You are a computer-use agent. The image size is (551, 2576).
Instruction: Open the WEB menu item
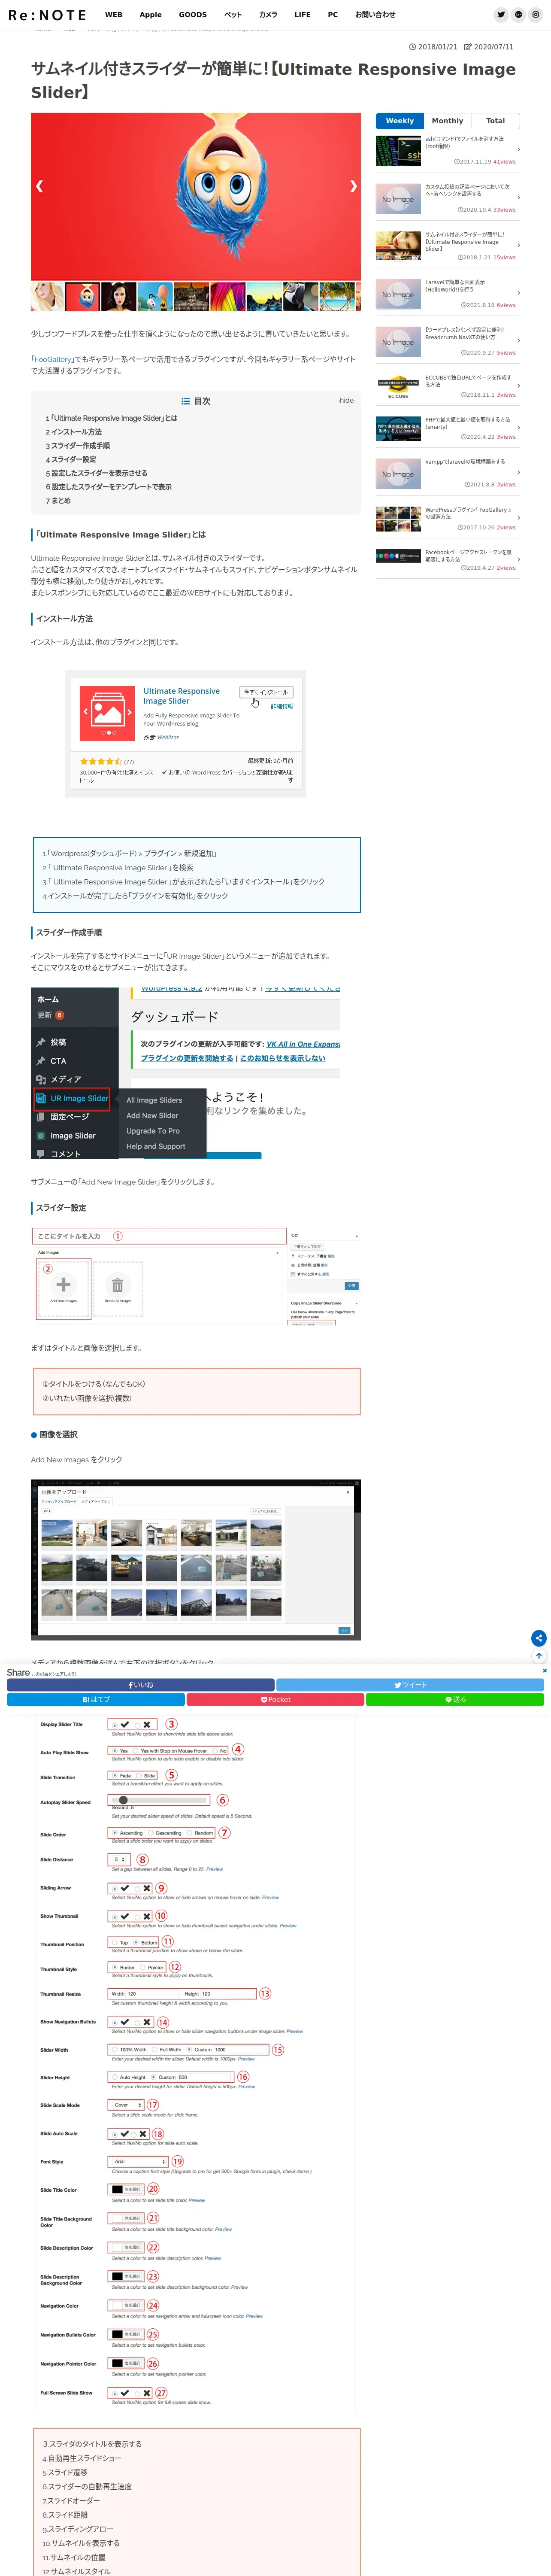[114, 15]
